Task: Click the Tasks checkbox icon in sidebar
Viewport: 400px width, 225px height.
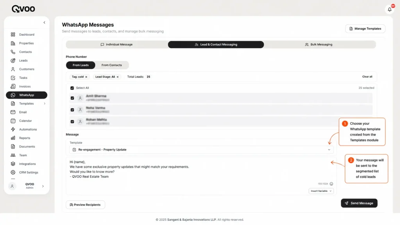Action: (13, 78)
